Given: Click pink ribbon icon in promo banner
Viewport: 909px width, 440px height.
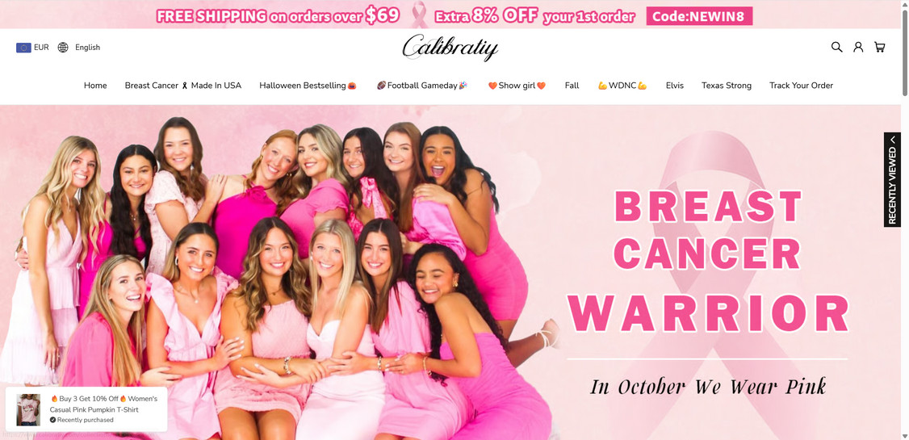Looking at the screenshot, I should [419, 15].
